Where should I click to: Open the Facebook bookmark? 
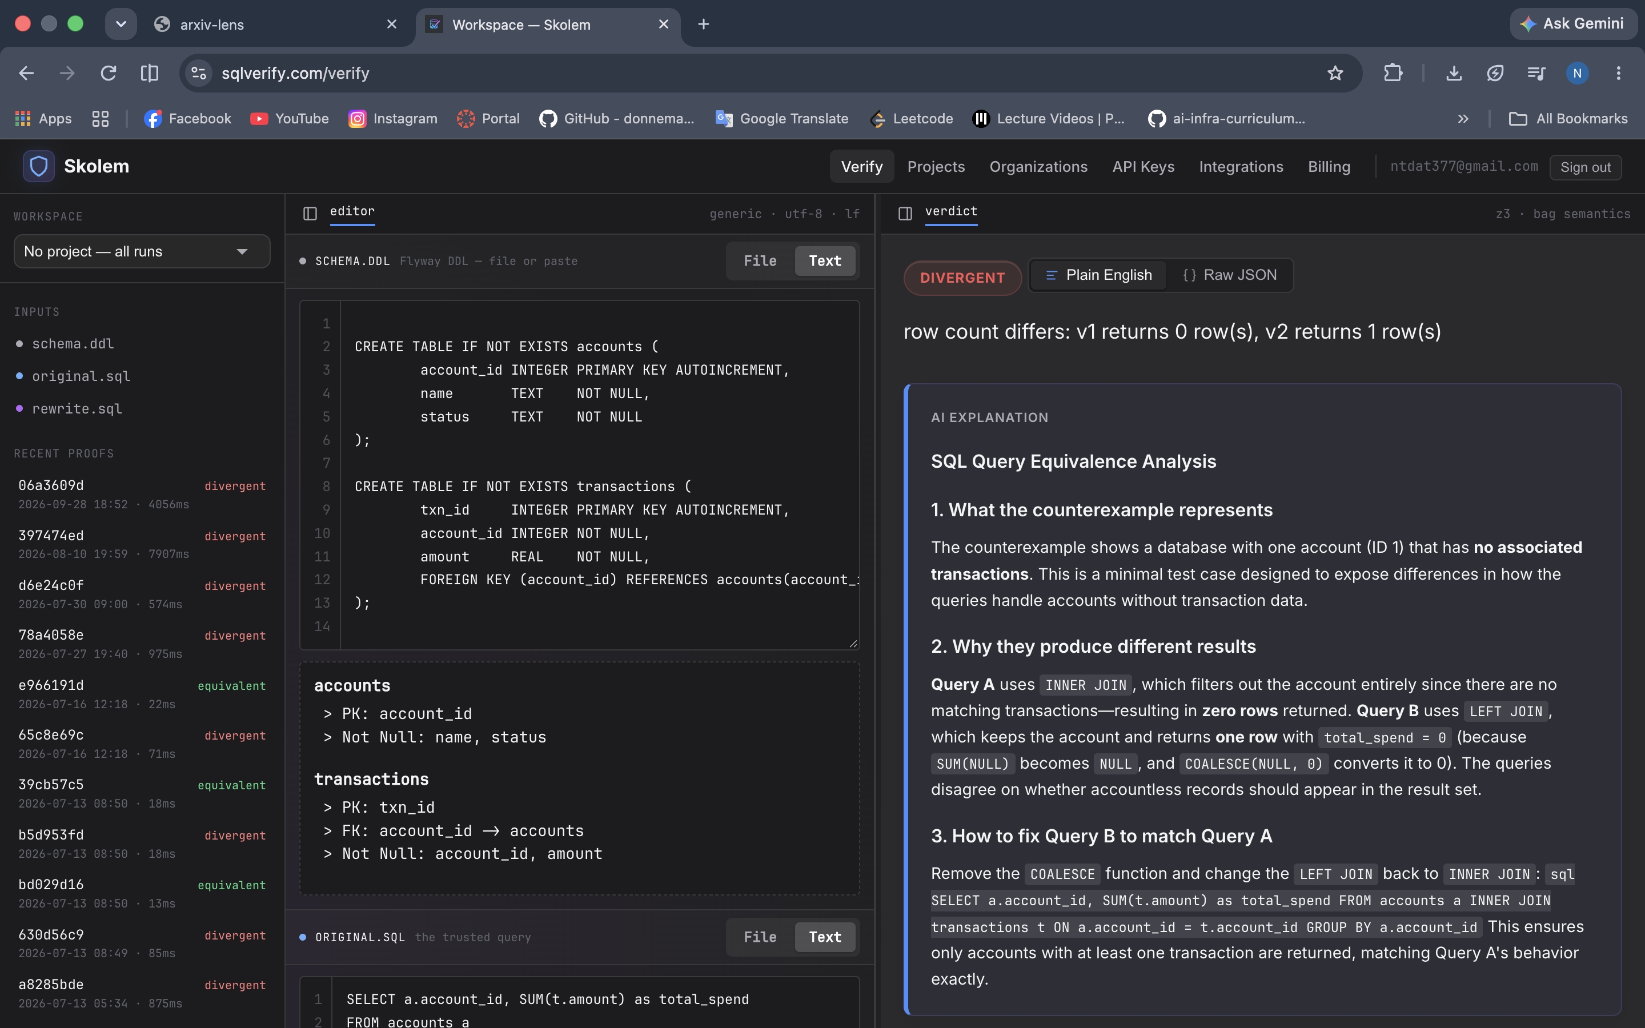187,118
